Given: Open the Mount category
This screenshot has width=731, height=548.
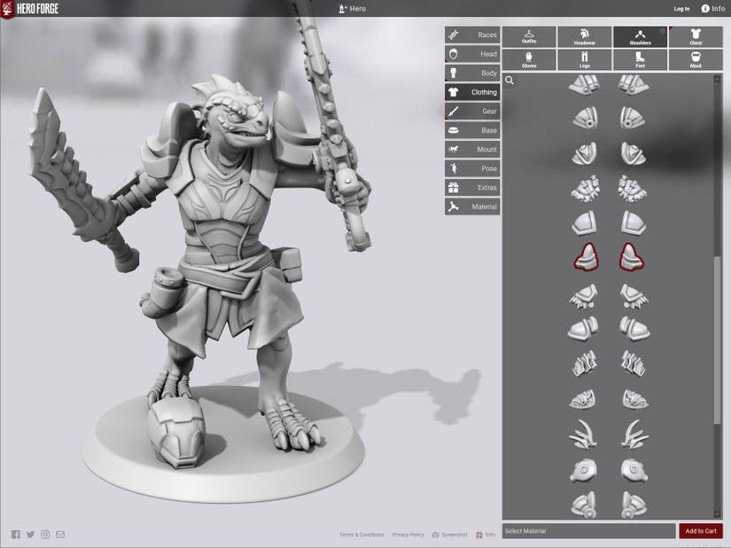Looking at the screenshot, I should 472,150.
